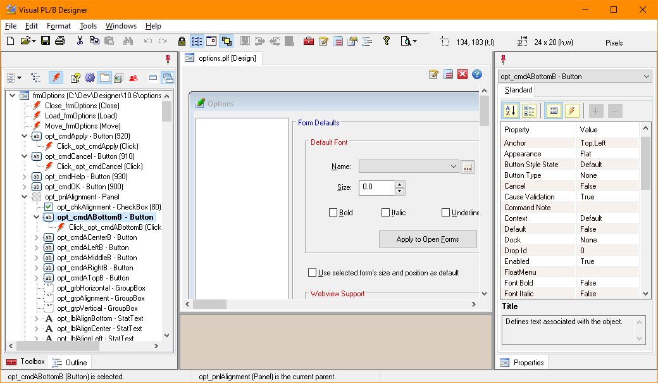The width and height of the screenshot is (658, 383).
Task: Click the Print icon in main toolbar
Action: [60, 41]
